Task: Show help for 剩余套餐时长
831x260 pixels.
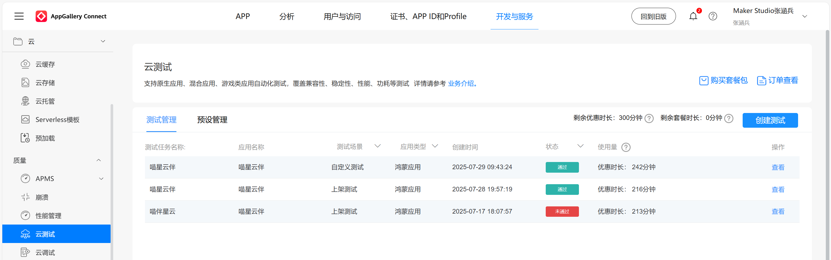Action: tap(729, 118)
